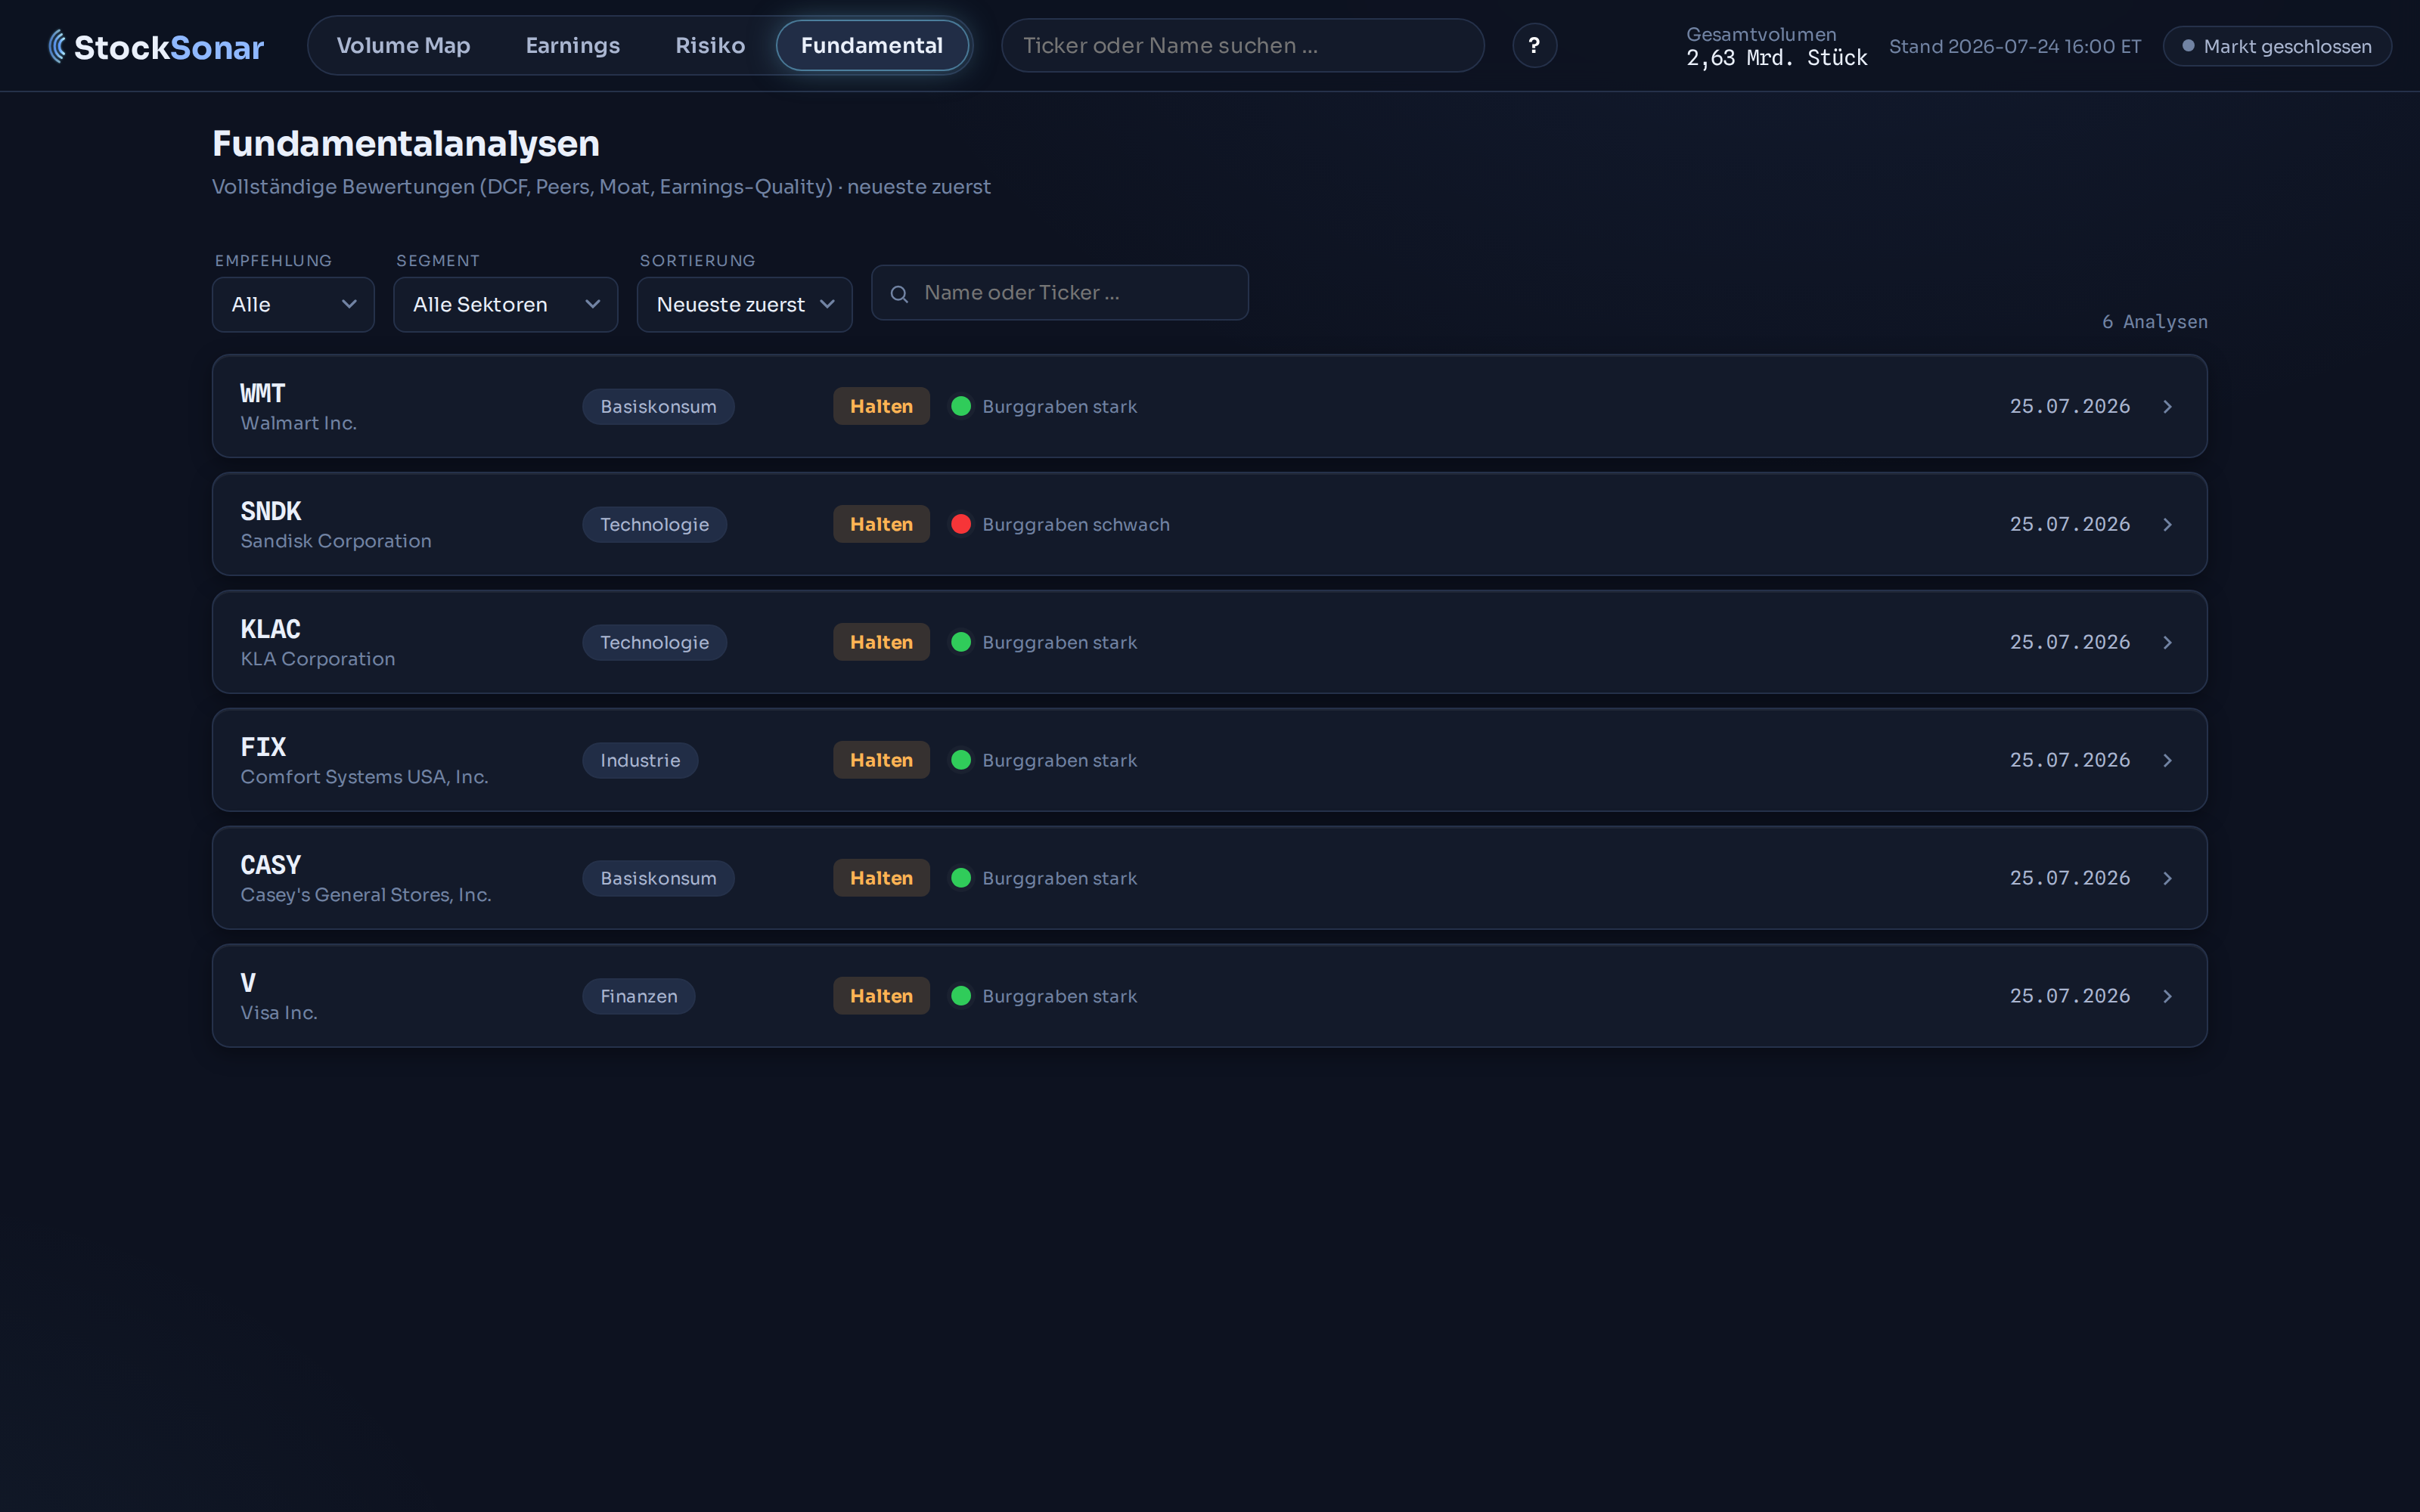Screen dimensions: 2420x1512
Task: Open the help question mark button
Action: pyautogui.click(x=1534, y=45)
